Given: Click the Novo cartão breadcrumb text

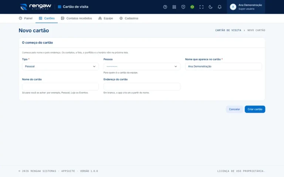Looking at the screenshot, I should point(256,30).
